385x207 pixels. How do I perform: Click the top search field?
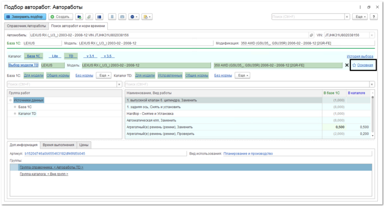tap(308, 17)
